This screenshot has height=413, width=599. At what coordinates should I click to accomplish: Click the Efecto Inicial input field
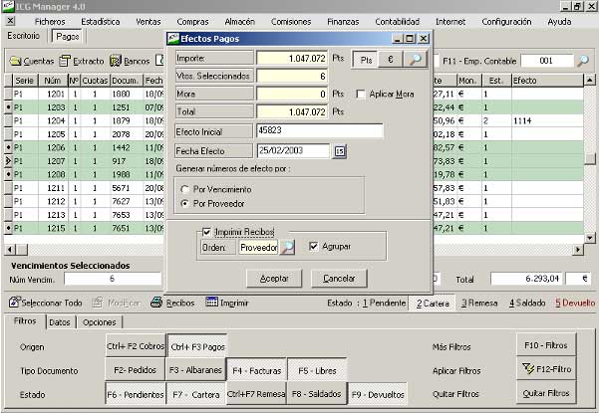point(319,130)
